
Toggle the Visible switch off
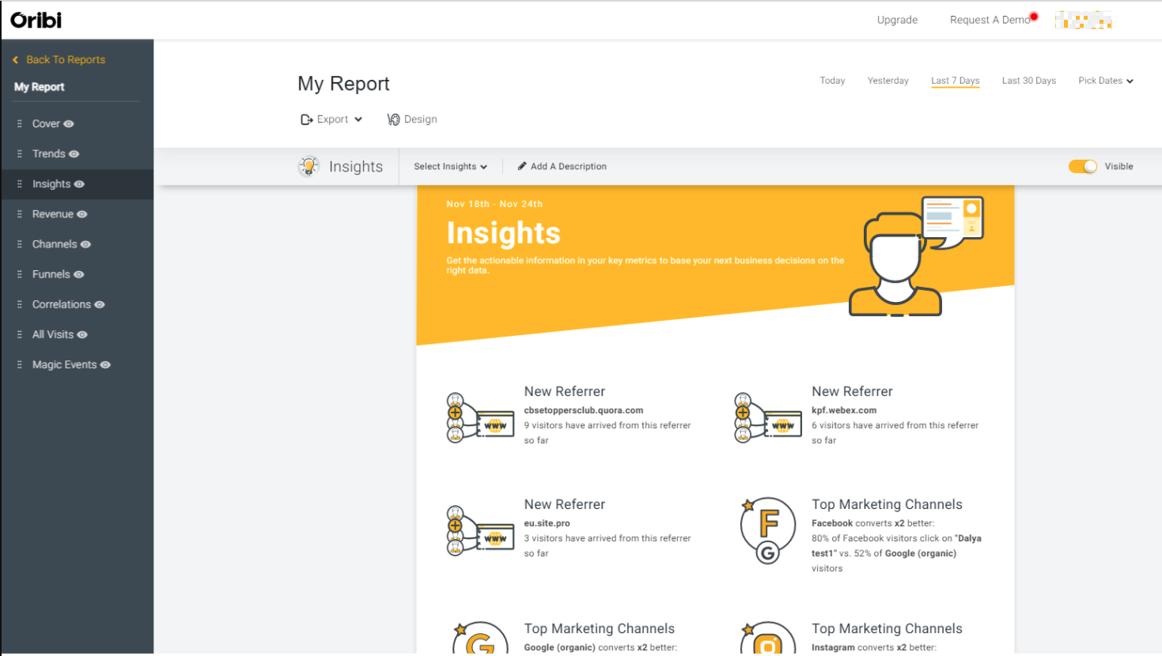pos(1083,166)
